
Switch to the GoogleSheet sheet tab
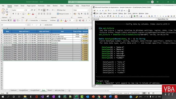pyautogui.click(x=35, y=90)
